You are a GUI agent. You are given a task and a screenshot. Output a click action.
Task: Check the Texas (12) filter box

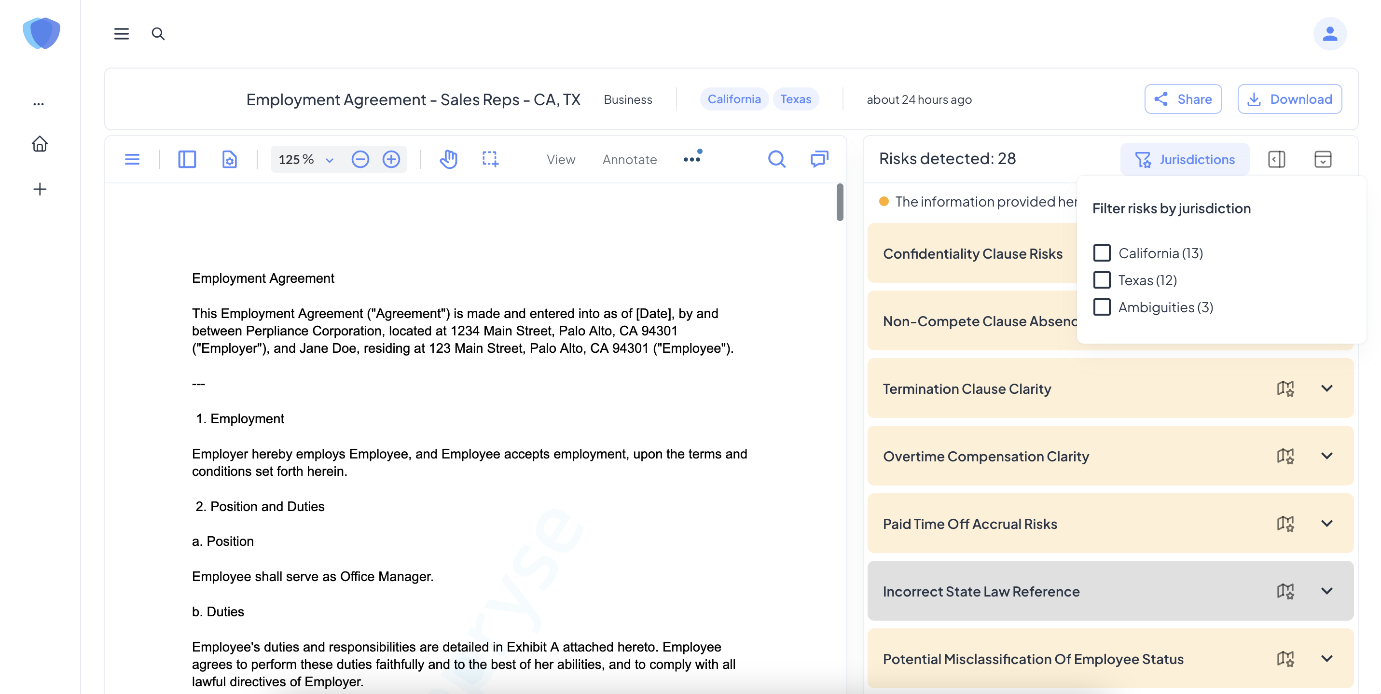pos(1102,280)
